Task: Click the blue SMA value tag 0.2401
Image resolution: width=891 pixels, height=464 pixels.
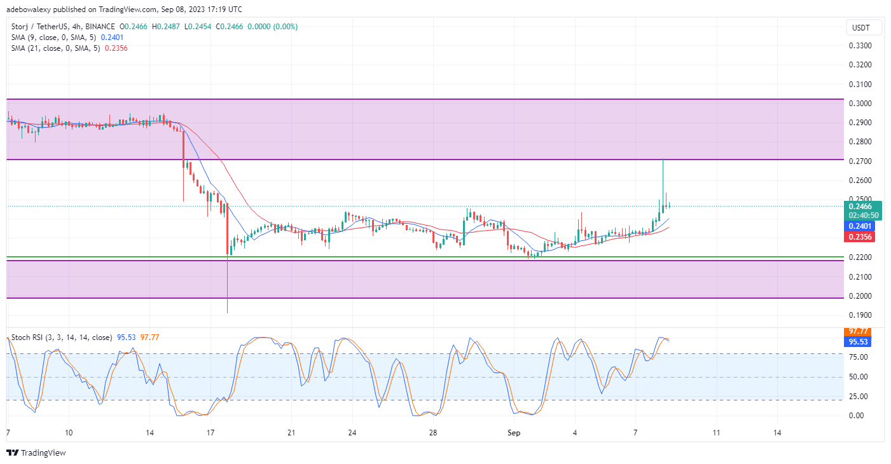Action: 859,226
